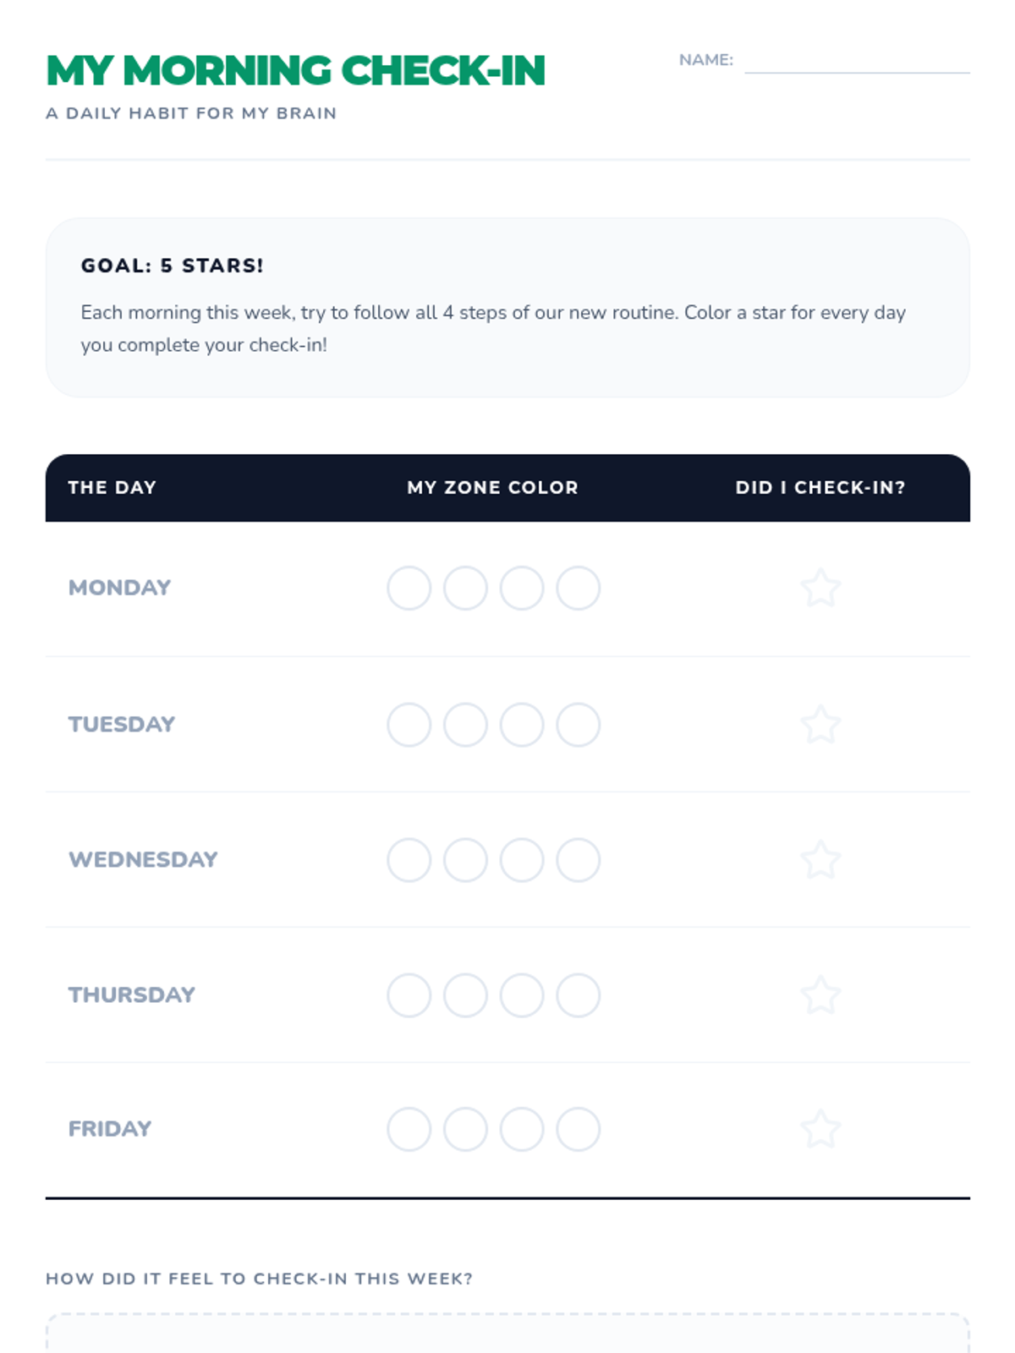This screenshot has height=1353, width=1015.
Task: Click the "My Zone Color" column header
Action: pos(492,488)
